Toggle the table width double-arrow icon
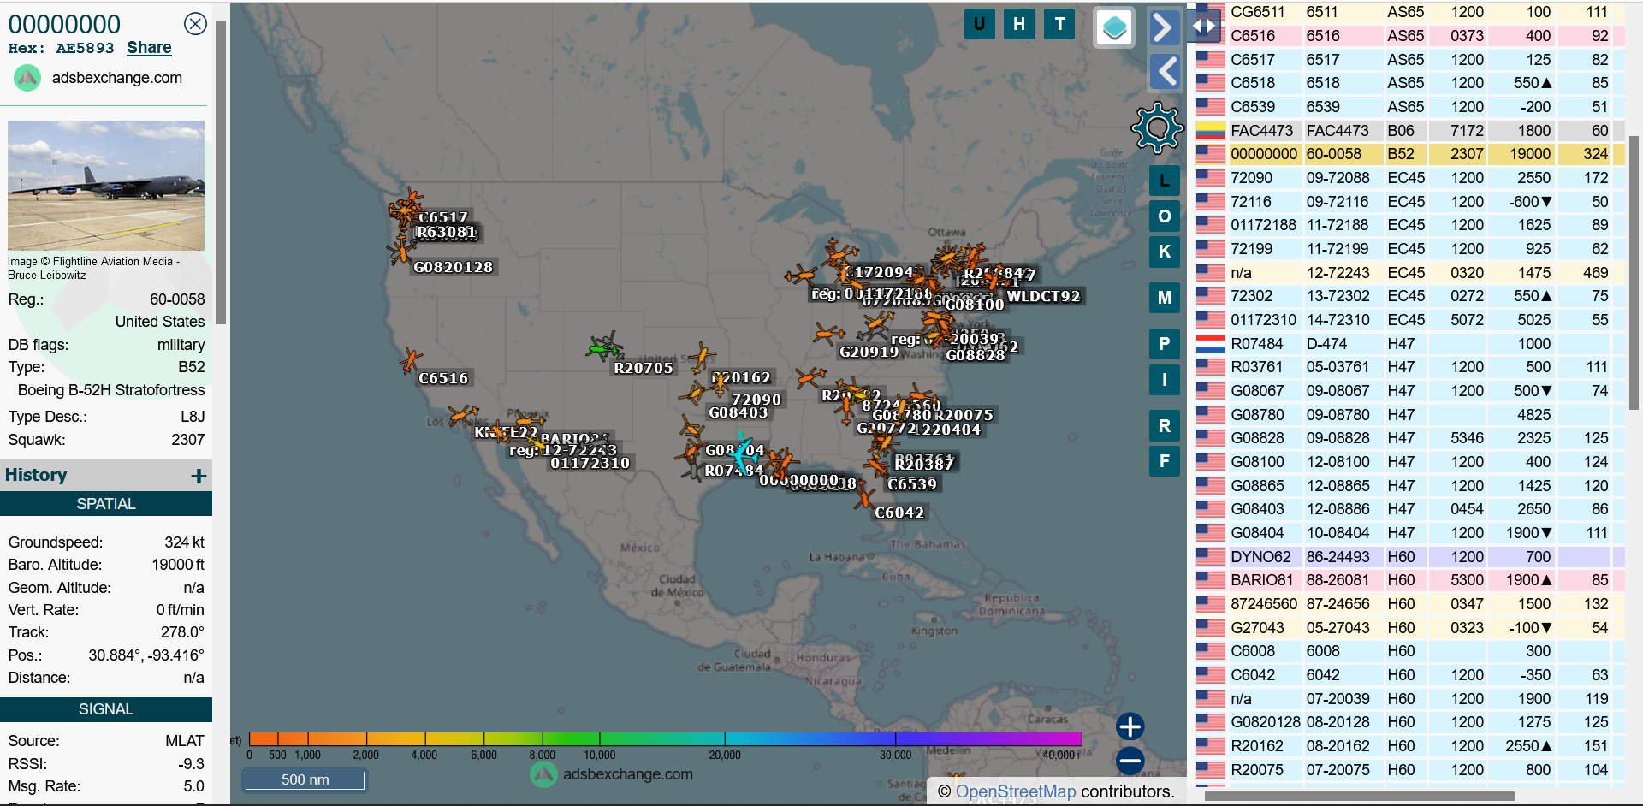This screenshot has width=1643, height=806. coord(1204,26)
